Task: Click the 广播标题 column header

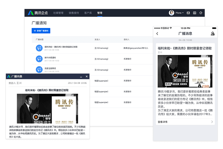Action: [40, 39]
